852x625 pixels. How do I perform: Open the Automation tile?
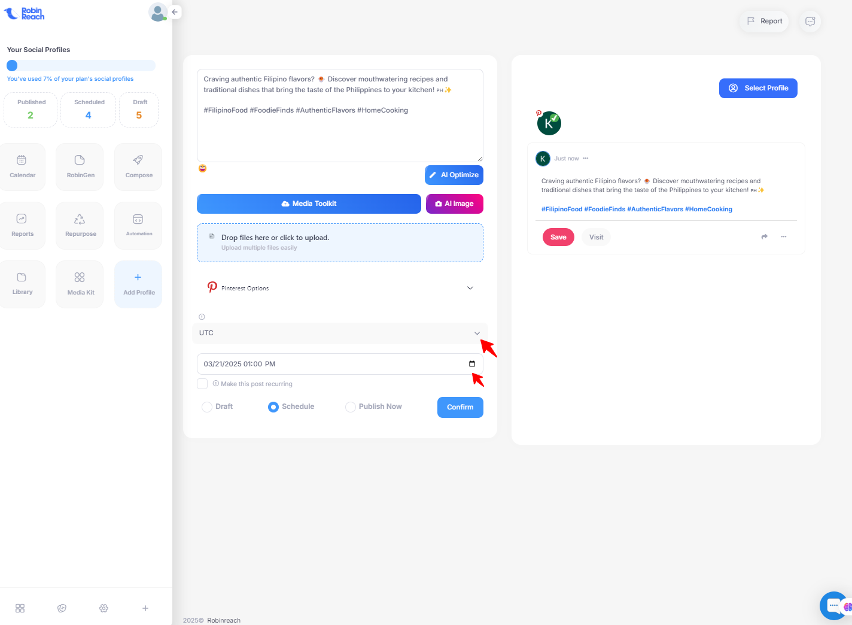click(x=138, y=226)
